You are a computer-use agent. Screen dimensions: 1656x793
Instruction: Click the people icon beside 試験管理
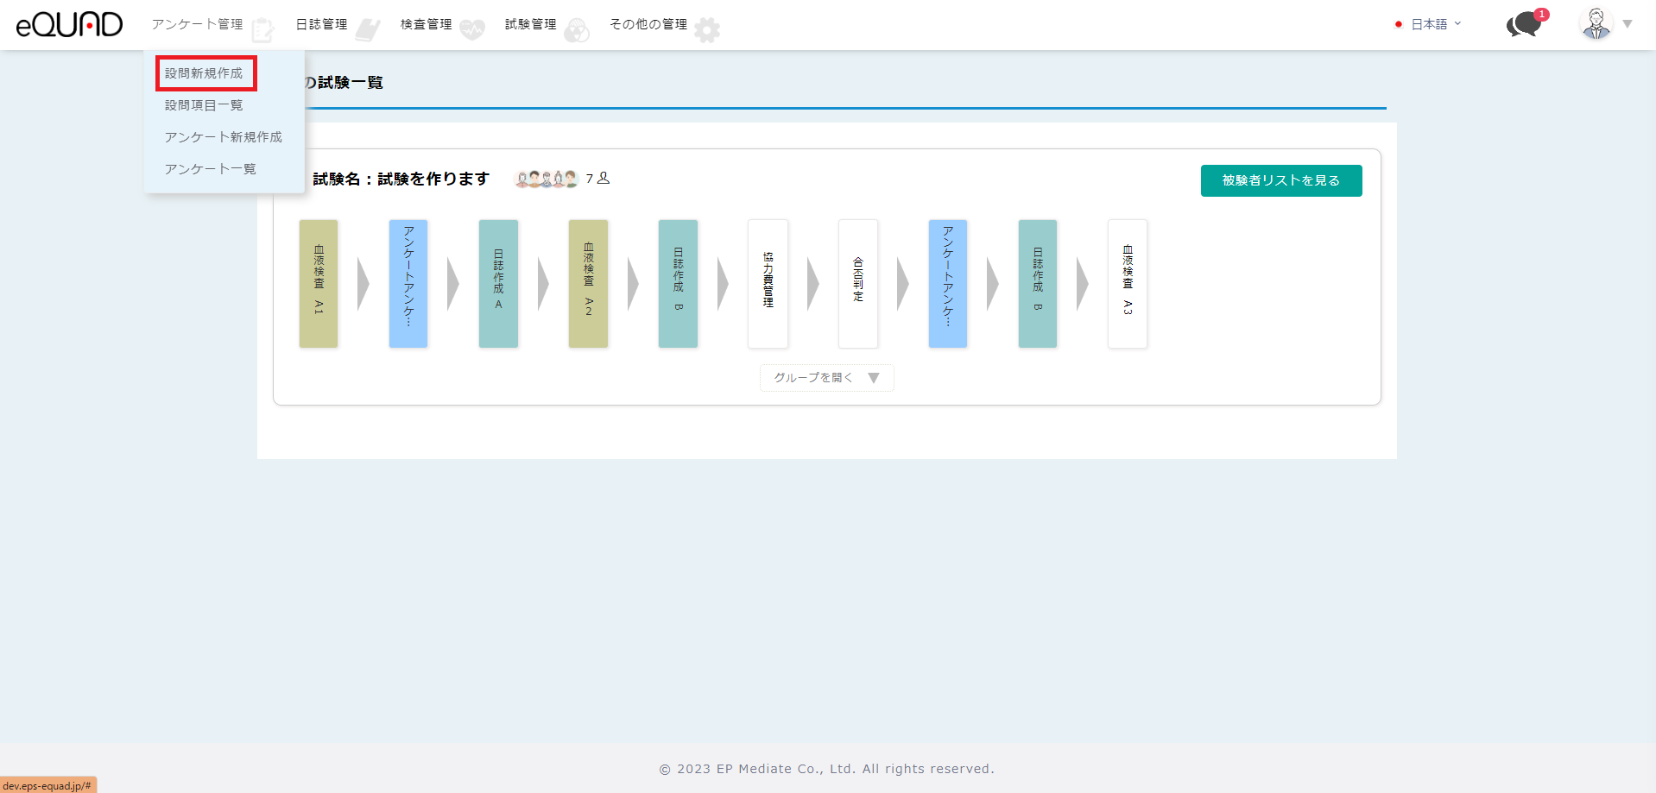[577, 30]
